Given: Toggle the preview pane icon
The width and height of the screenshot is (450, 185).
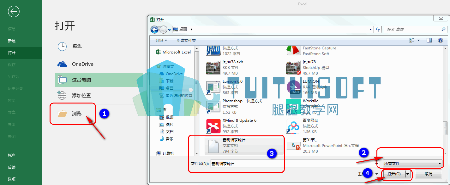Looking at the screenshot, I should pyautogui.click(x=429, y=40).
